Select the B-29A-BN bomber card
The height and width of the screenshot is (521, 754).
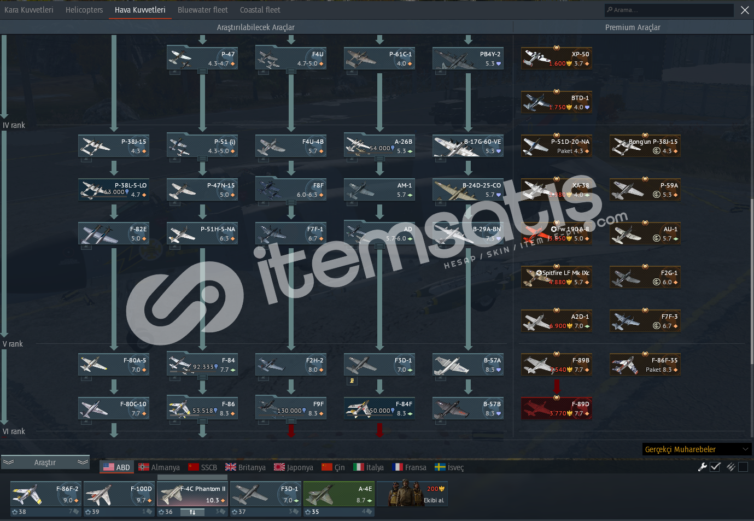[468, 233]
